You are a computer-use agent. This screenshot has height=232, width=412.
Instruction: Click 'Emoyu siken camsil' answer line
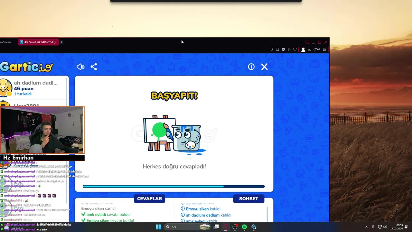tap(99, 208)
